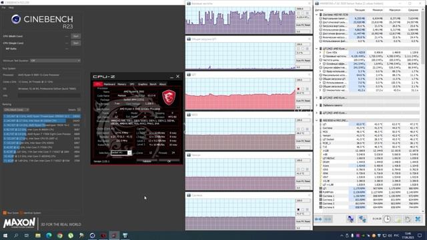This screenshot has width=427, height=240.
Task: Click the Cinebench taskbar icon
Action: (x=92, y=235)
